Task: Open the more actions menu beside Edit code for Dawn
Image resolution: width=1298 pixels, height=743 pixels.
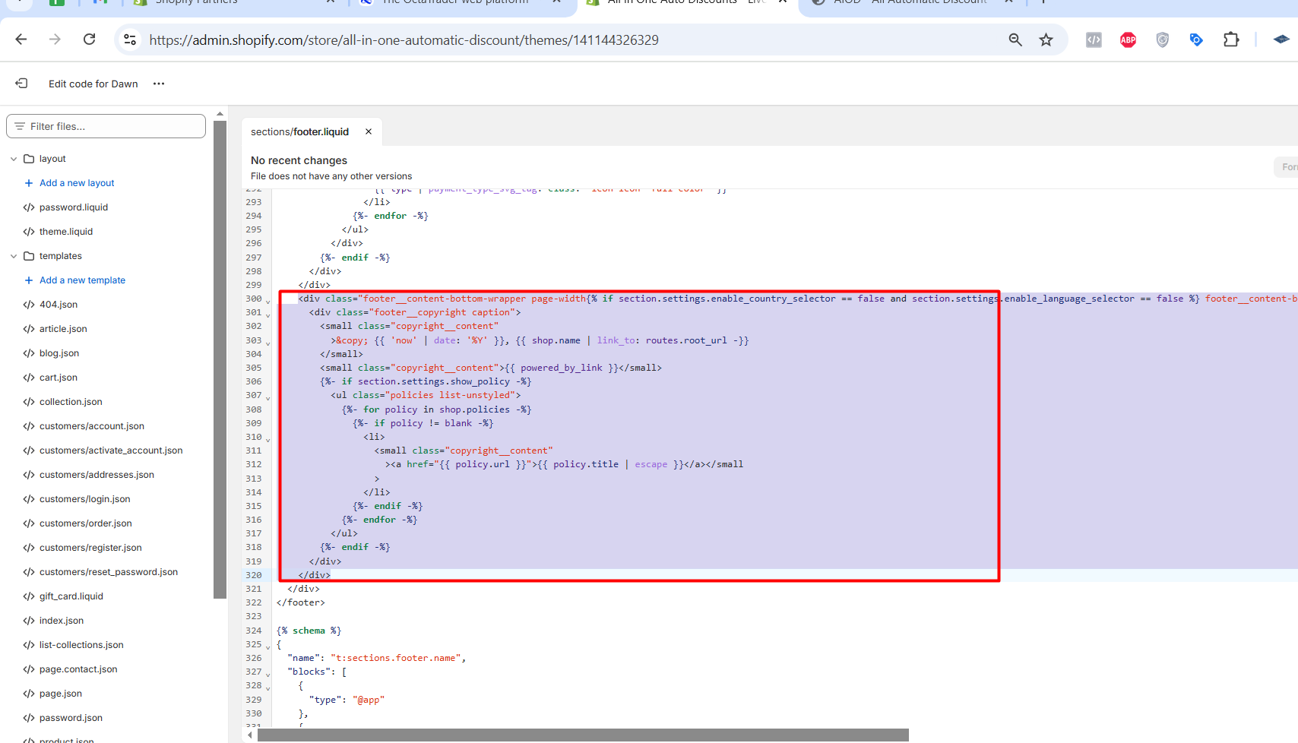Action: [159, 84]
